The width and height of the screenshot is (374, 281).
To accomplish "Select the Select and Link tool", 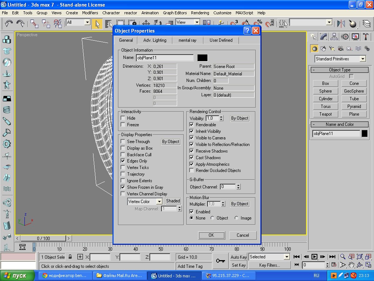I will [x=34, y=24].
